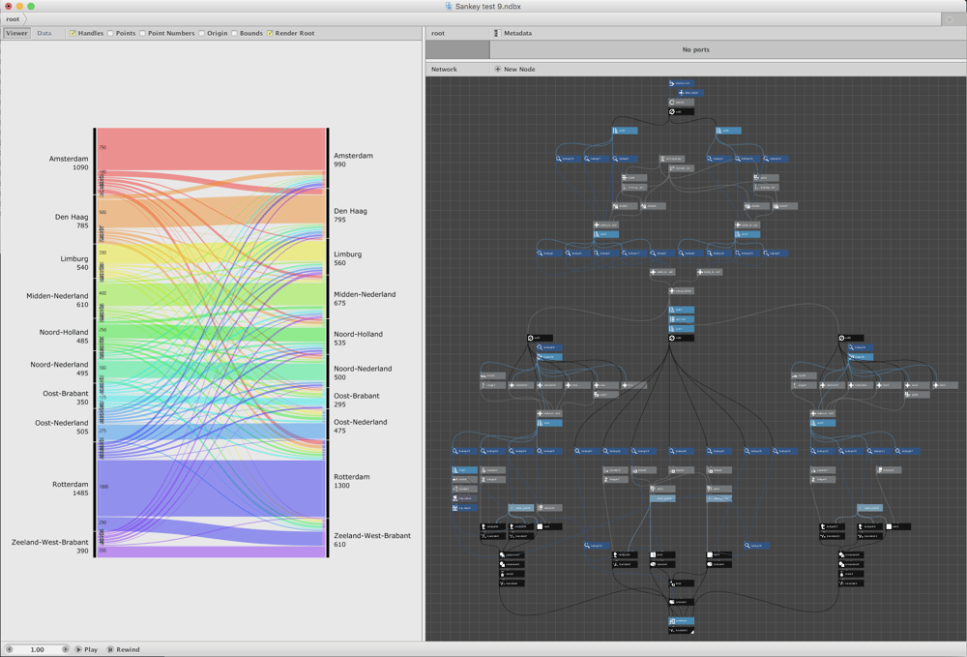967x657 pixels.
Task: Step the frame number down with the left arrow
Action: (10, 649)
